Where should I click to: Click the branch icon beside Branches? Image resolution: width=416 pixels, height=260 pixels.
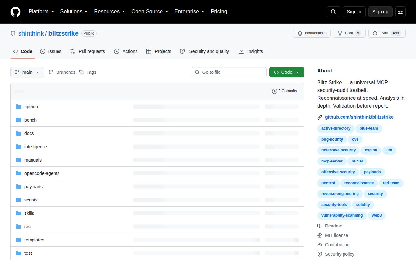51,72
